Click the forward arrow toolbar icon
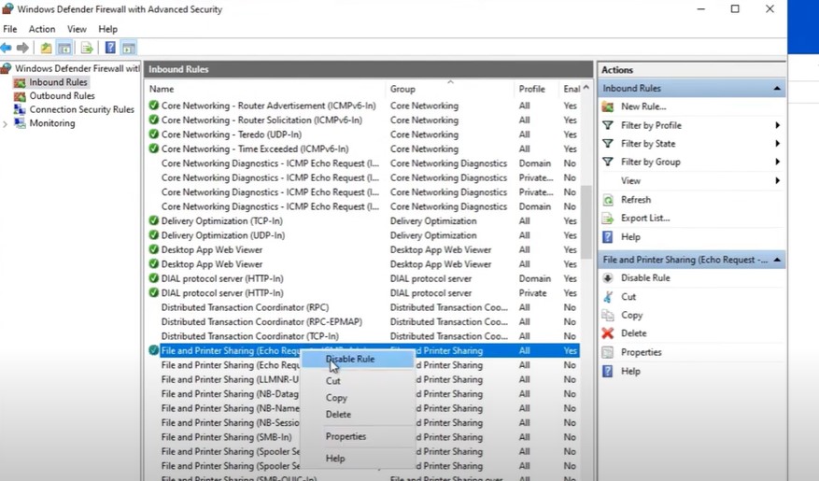This screenshot has height=481, width=819. tap(22, 48)
